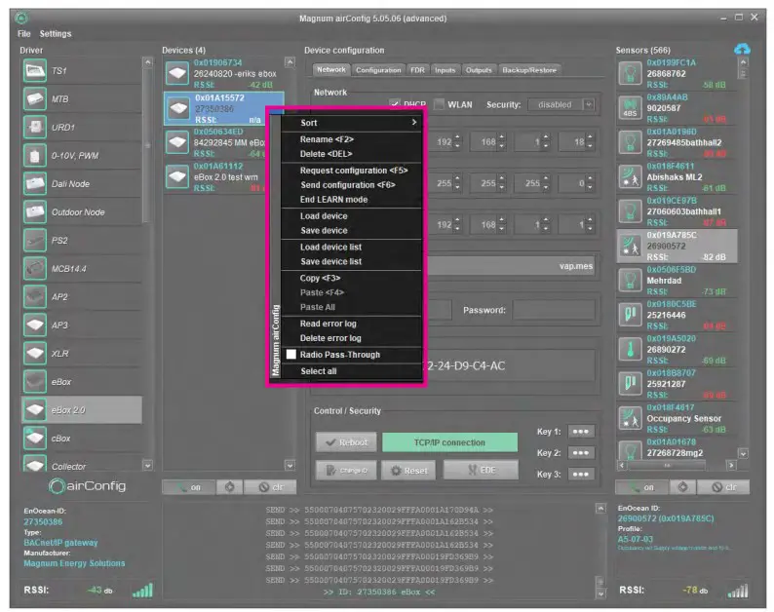
Task: Click the TCP/IP connection button
Action: tap(448, 442)
